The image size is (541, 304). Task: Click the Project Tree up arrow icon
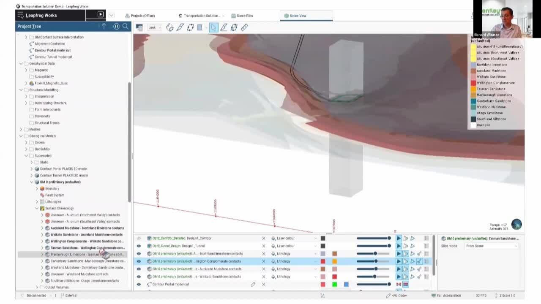click(x=104, y=26)
